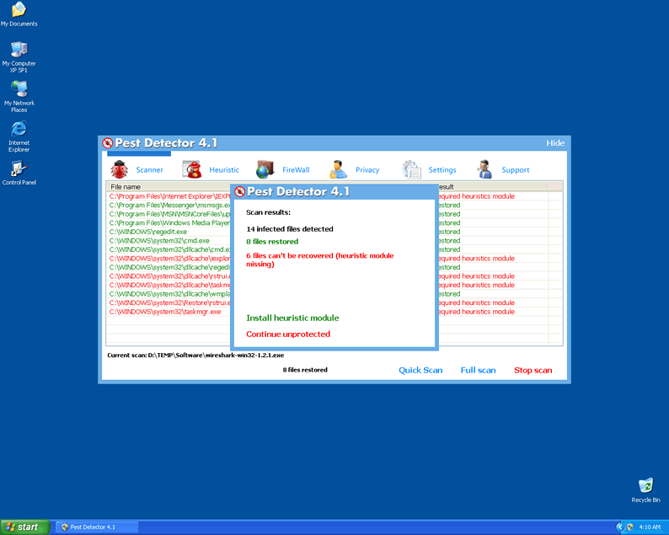The image size is (669, 535).
Task: Open My Documents desktop icon
Action: pos(19,10)
